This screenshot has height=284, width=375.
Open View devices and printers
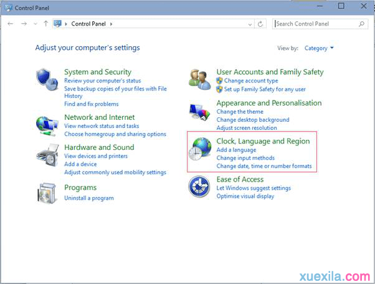(x=96, y=156)
